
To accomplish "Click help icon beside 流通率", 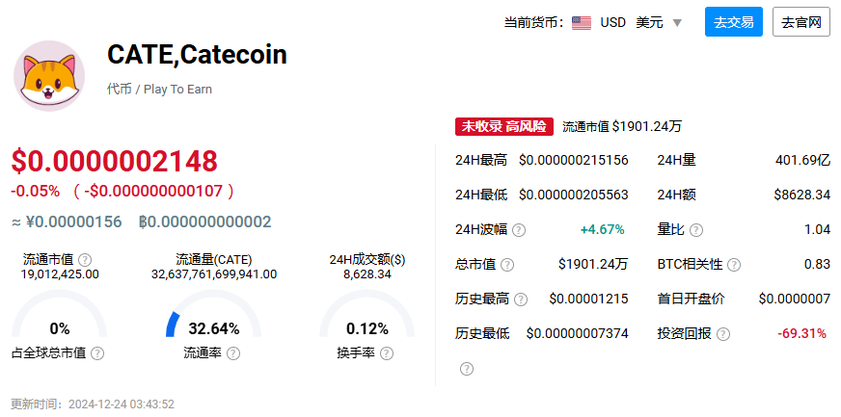I will [233, 353].
